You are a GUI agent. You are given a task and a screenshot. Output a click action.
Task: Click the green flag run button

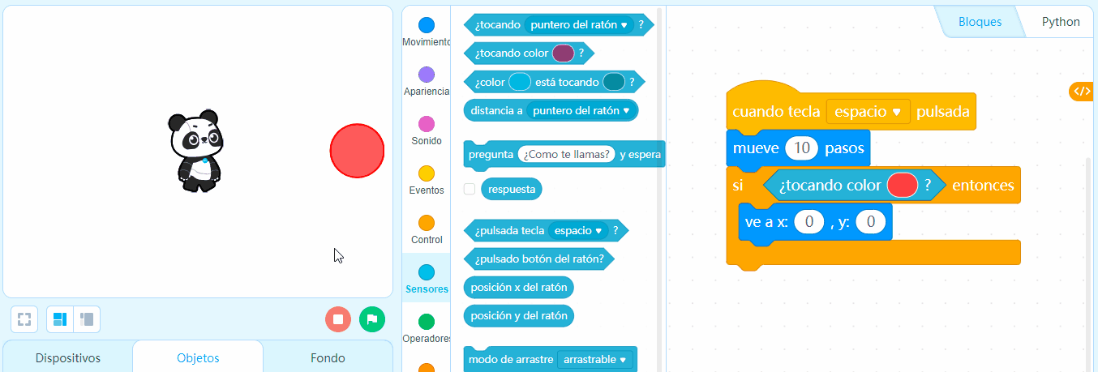click(372, 319)
